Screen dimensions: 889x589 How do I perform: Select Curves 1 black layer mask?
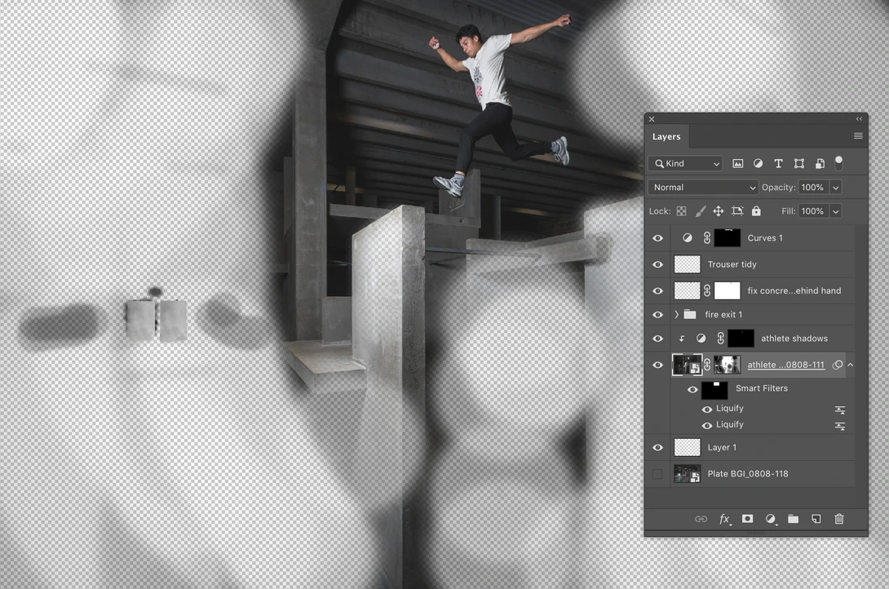click(x=728, y=238)
